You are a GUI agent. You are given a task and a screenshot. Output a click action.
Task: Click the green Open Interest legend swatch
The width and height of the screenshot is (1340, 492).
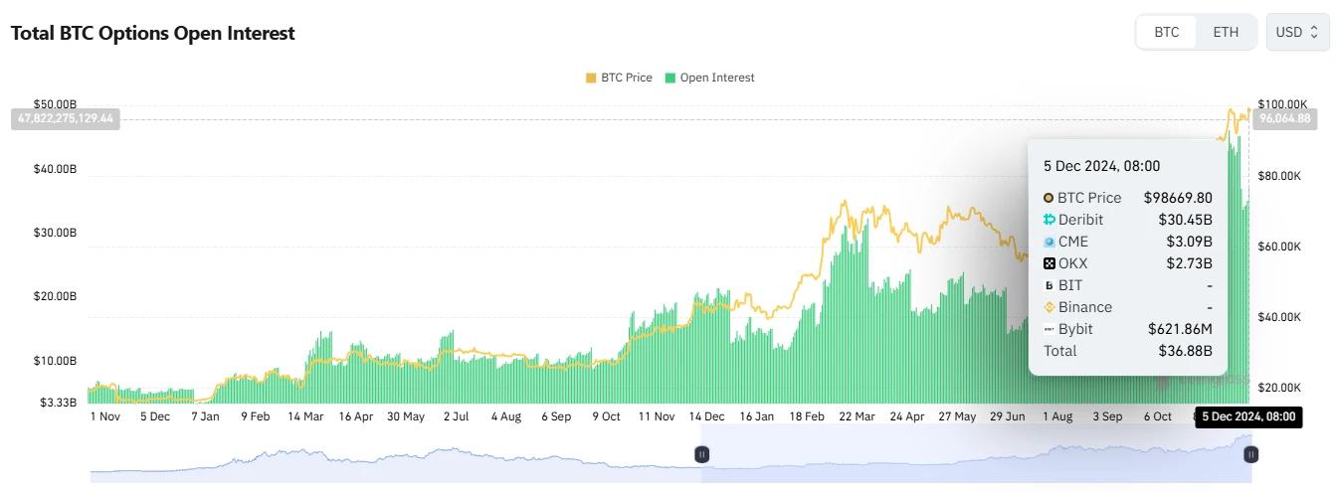point(670,78)
